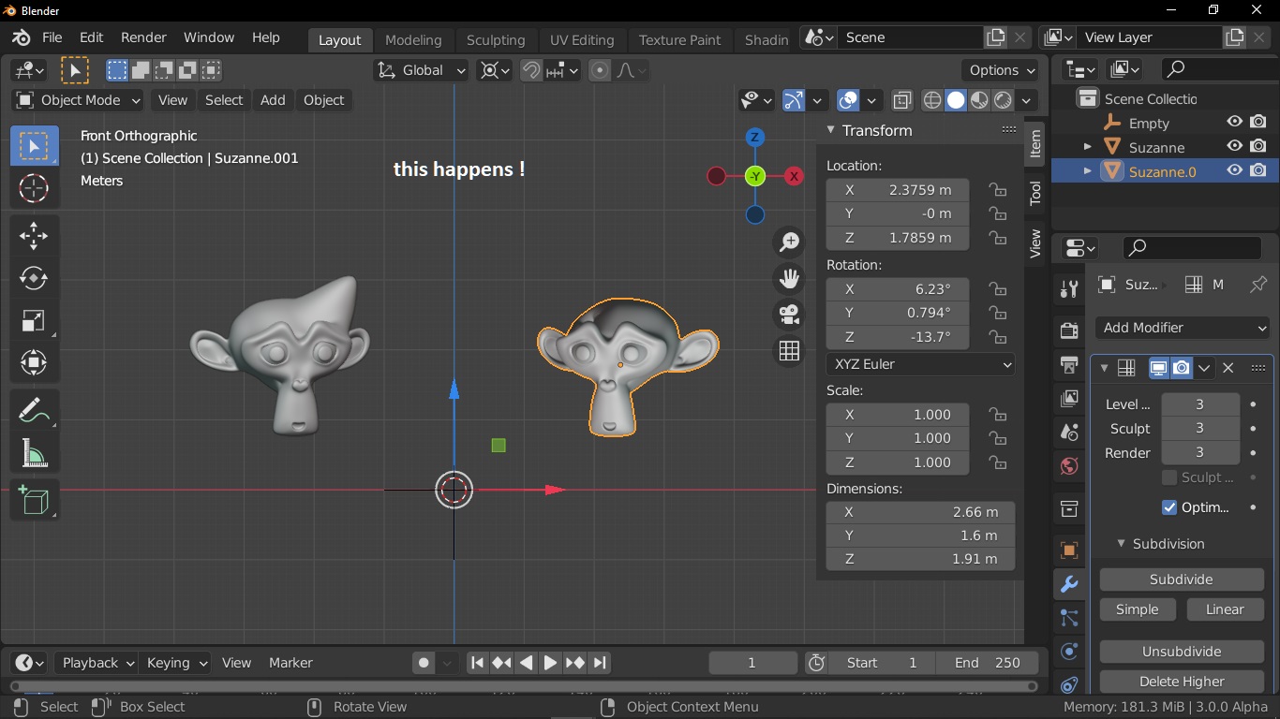Expand the Suzanne tree item
1280x719 pixels.
coord(1088,147)
